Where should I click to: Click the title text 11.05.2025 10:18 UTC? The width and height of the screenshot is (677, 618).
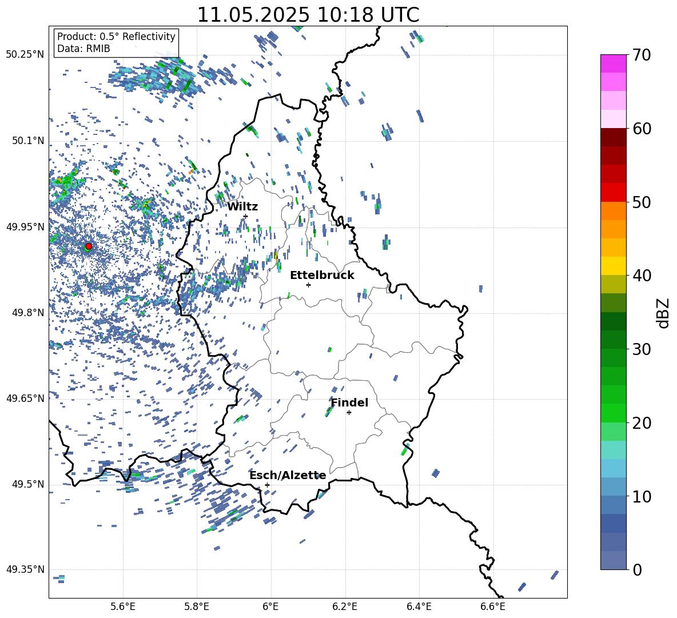(x=308, y=15)
